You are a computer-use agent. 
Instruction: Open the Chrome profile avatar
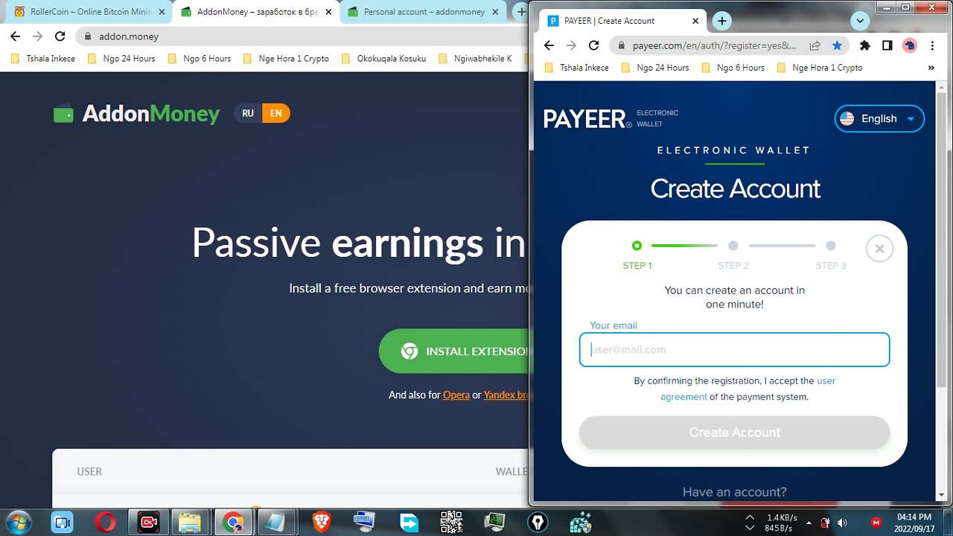tap(910, 45)
